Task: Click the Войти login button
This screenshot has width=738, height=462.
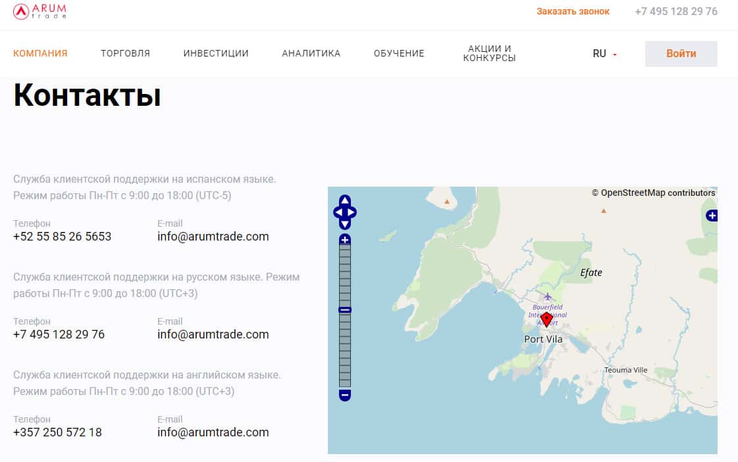Action: tap(681, 54)
